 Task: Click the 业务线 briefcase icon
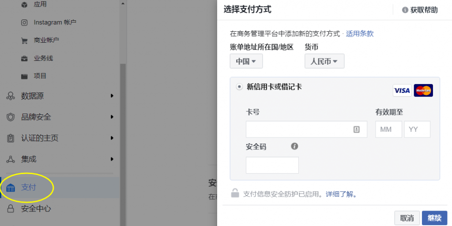pos(25,58)
